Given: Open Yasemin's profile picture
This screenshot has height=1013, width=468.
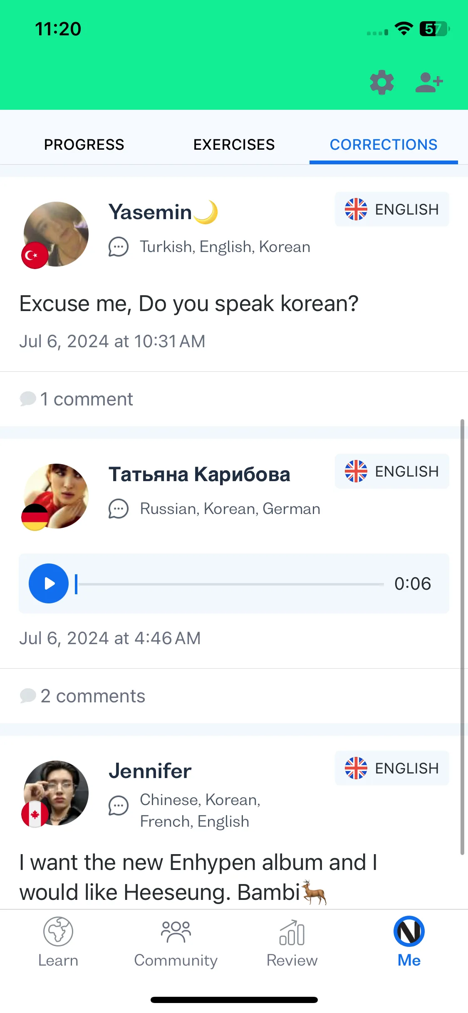Looking at the screenshot, I should coord(56,235).
